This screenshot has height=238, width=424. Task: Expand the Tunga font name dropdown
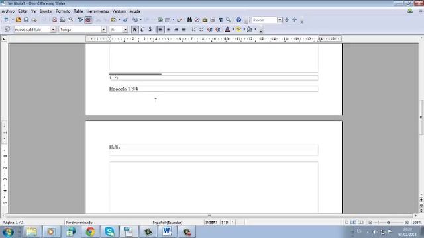click(x=103, y=30)
